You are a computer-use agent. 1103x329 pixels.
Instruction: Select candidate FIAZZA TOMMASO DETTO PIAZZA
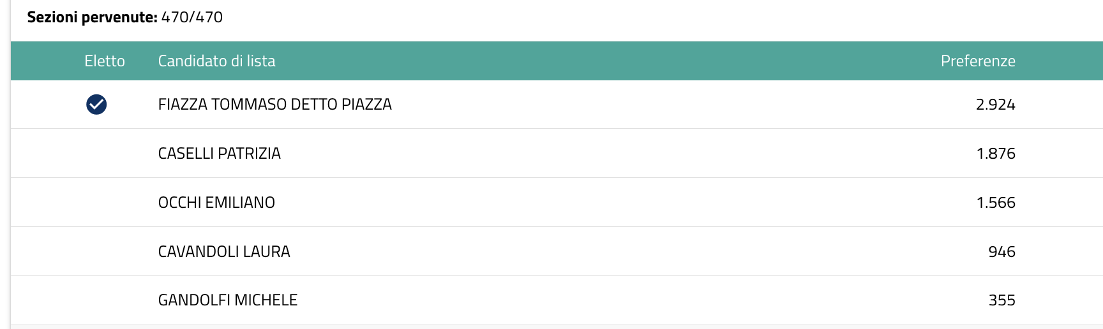tap(274, 105)
